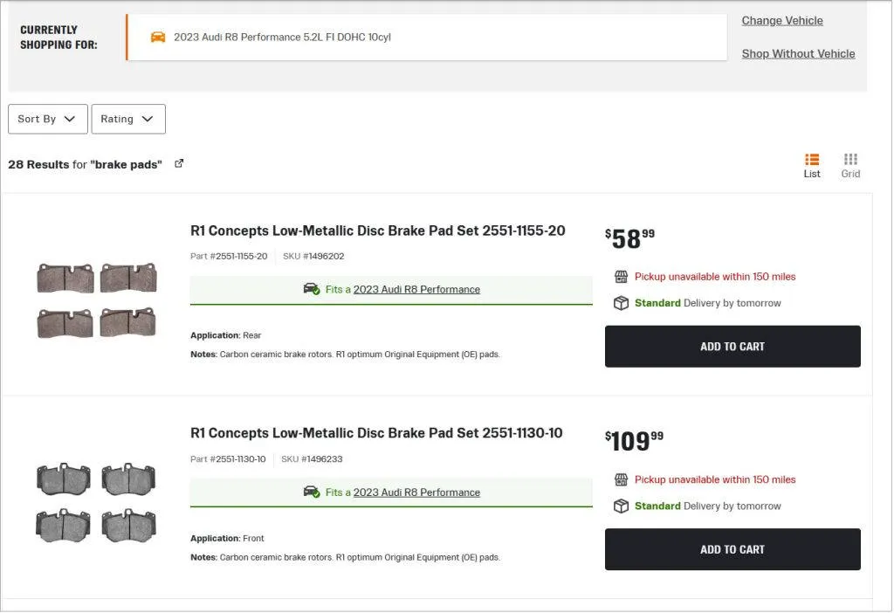Open the 2551-1155-20 brake pad set title
Screen dimensions: 894x613
pos(378,231)
